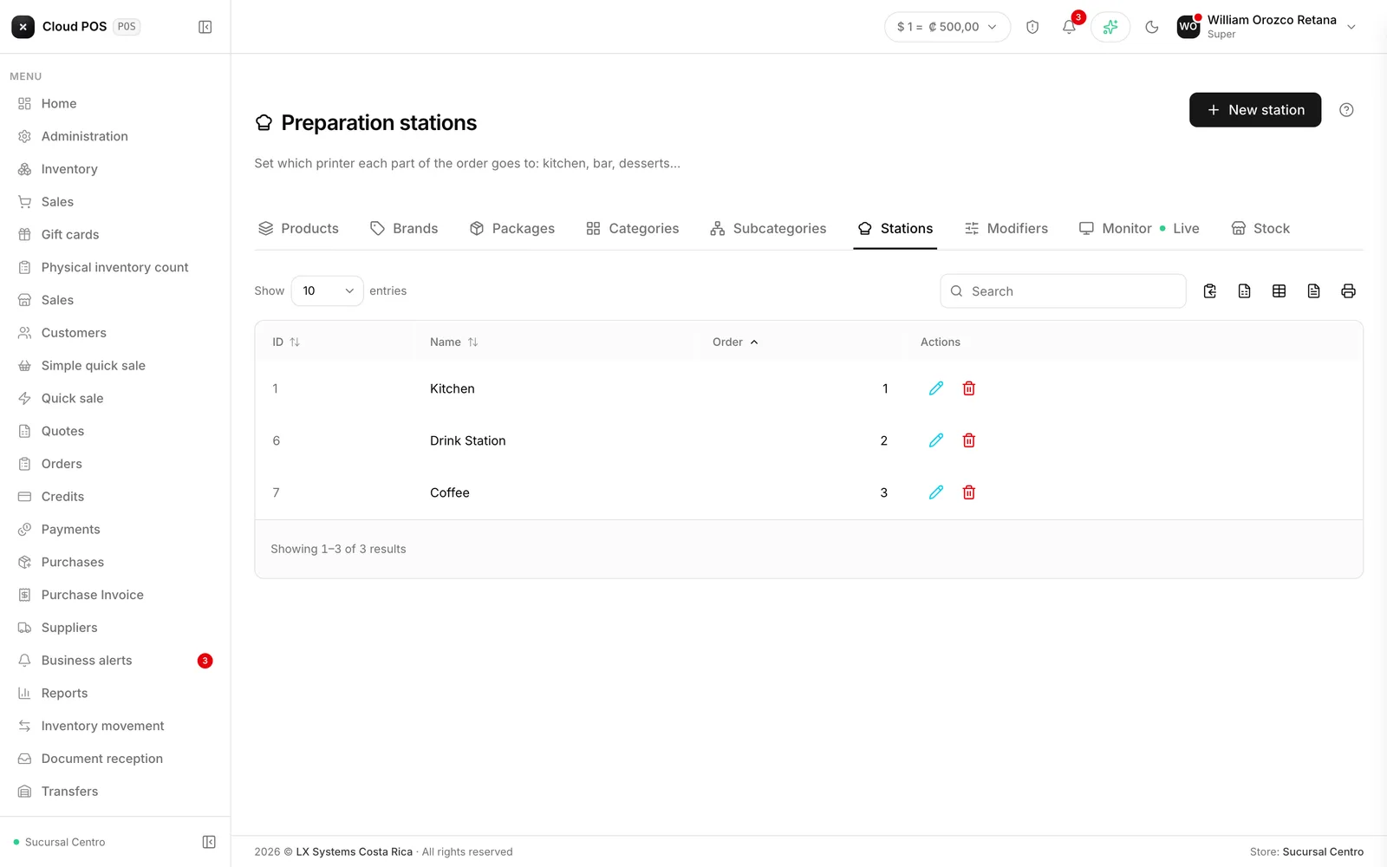
Task: Export table as CSV file icon
Action: (x=1244, y=291)
